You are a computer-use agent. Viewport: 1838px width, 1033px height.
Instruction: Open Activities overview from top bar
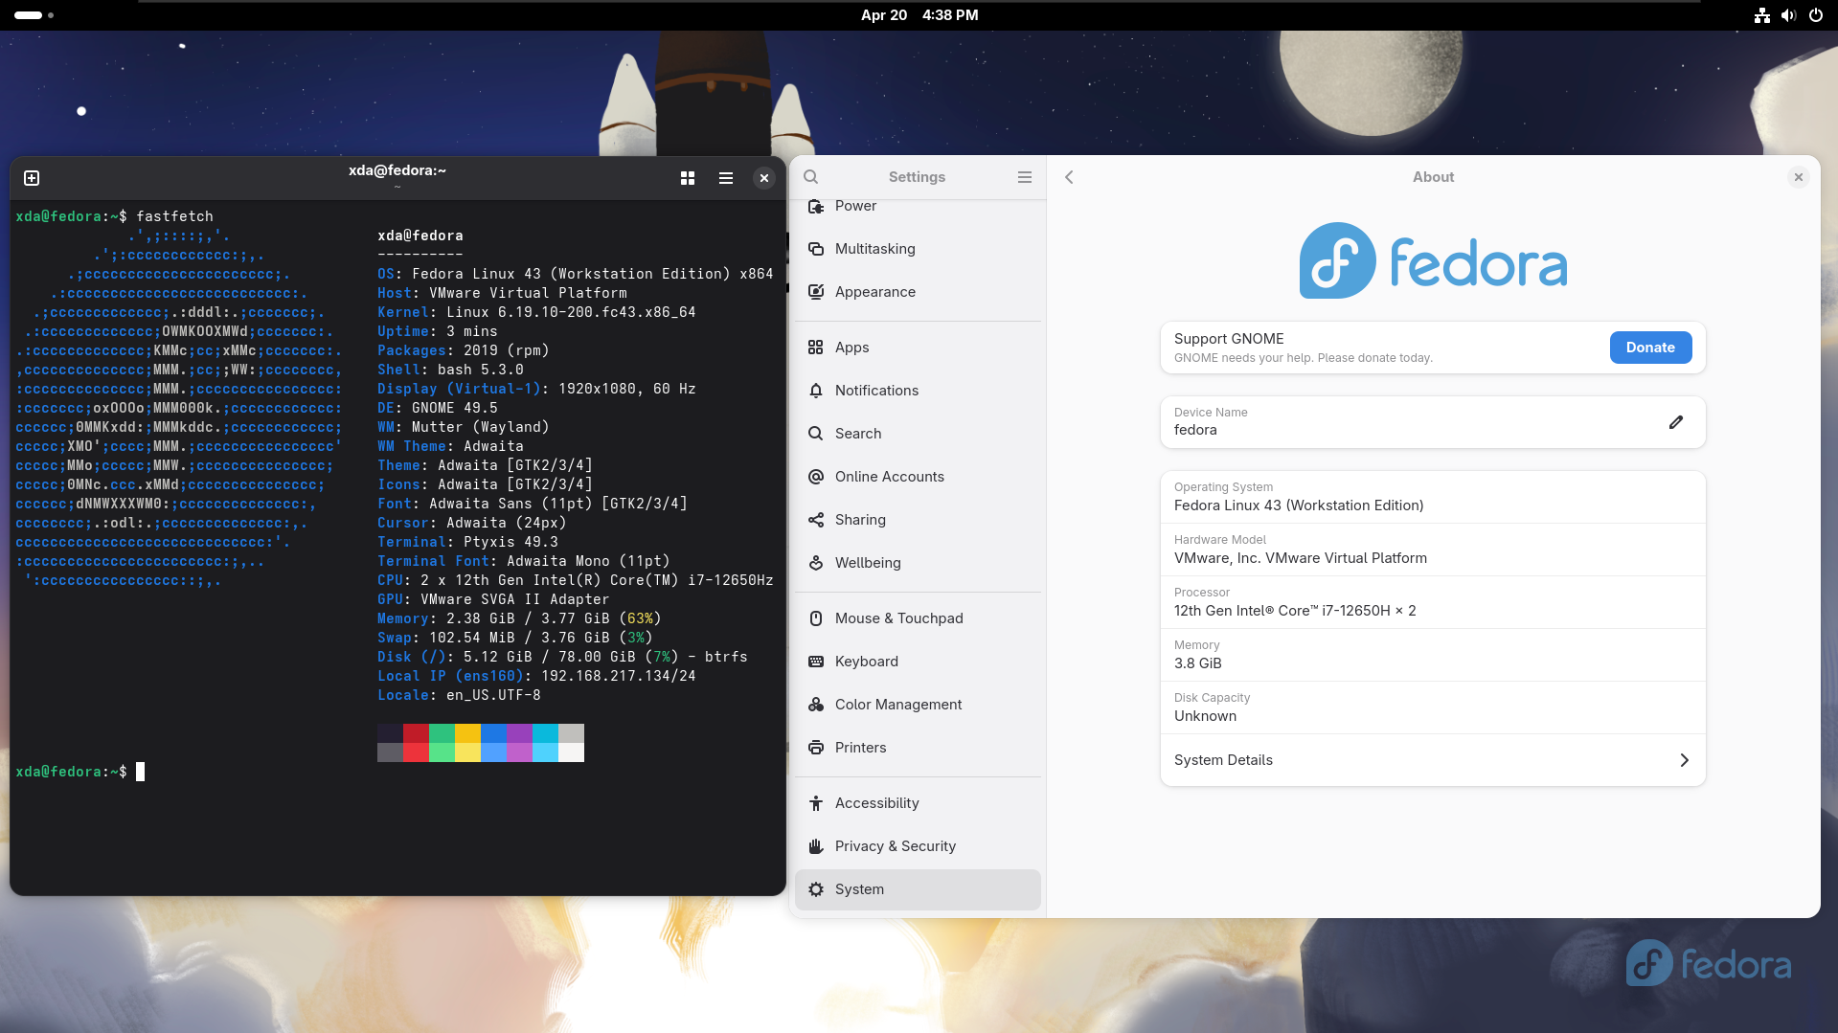(x=34, y=15)
